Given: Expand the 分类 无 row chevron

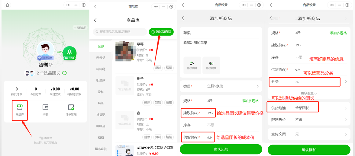Looking at the screenshot, I should pyautogui.click(x=346, y=81).
